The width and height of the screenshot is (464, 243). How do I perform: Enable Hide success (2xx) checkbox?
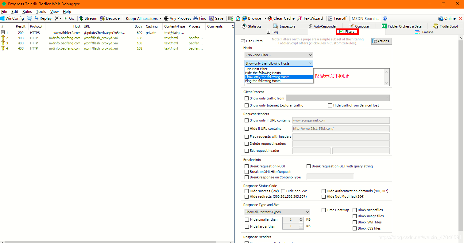tap(246, 191)
